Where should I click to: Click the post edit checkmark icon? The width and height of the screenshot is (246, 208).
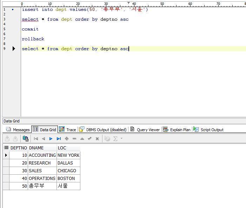tap(89, 138)
